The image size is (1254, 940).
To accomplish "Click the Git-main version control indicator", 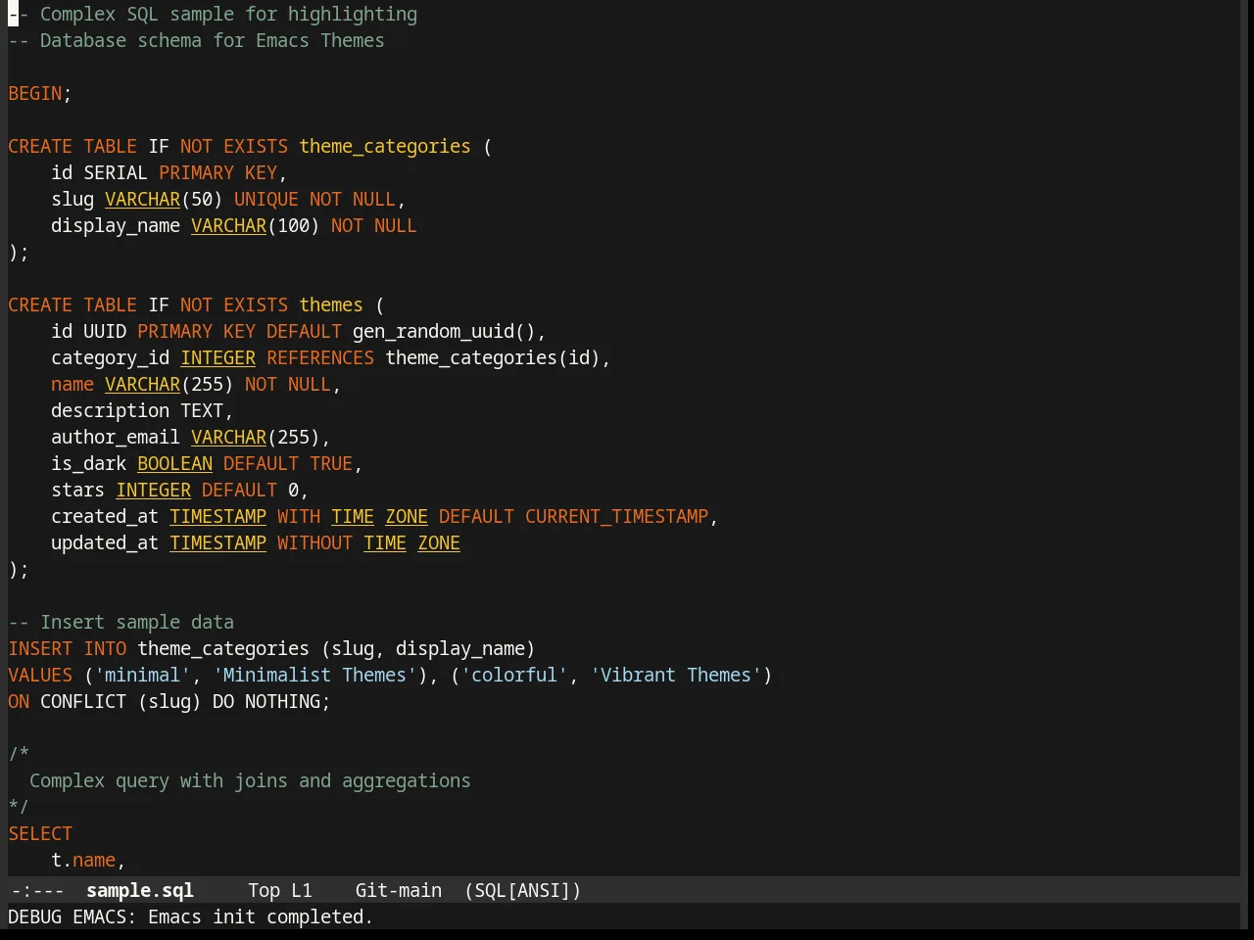I will coord(399,890).
